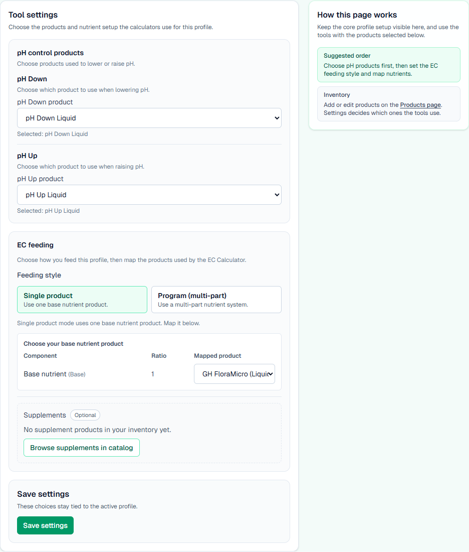Click the How this page works heading
This screenshot has width=469, height=552.
point(357,15)
